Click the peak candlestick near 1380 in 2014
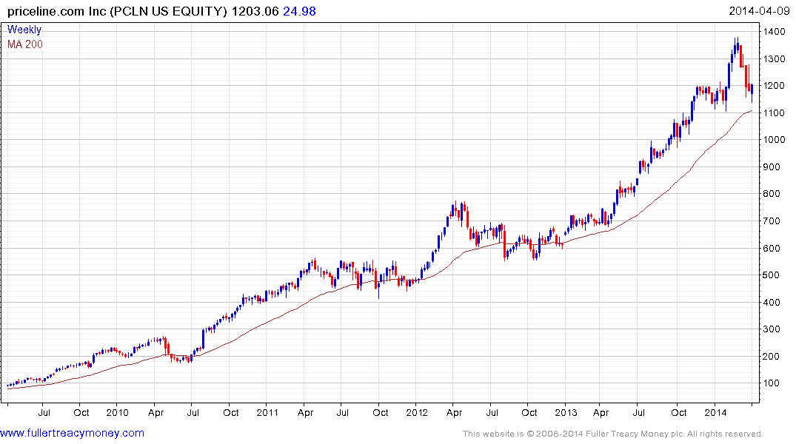 click(738, 44)
